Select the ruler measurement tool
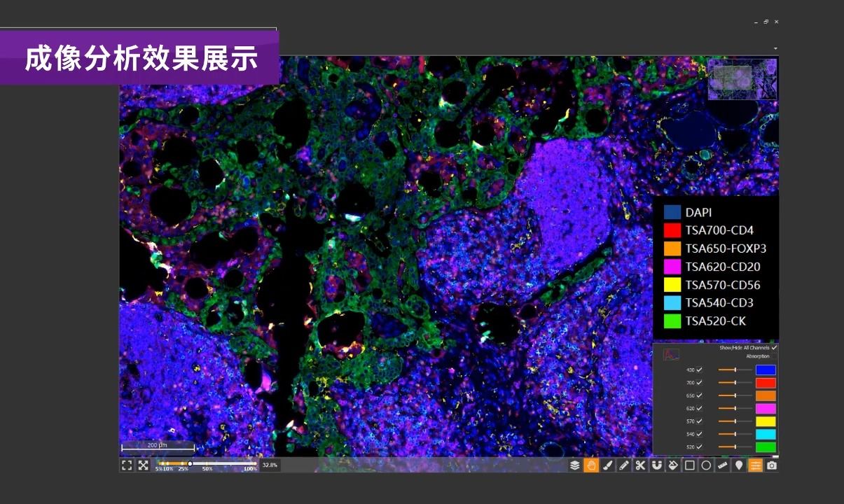The height and width of the screenshot is (504, 844). [723, 465]
